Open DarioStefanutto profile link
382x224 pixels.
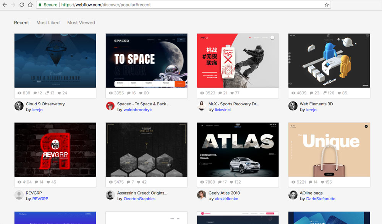click(321, 199)
